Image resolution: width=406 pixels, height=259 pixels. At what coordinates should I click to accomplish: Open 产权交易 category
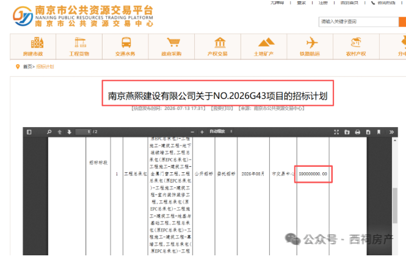coord(217,46)
